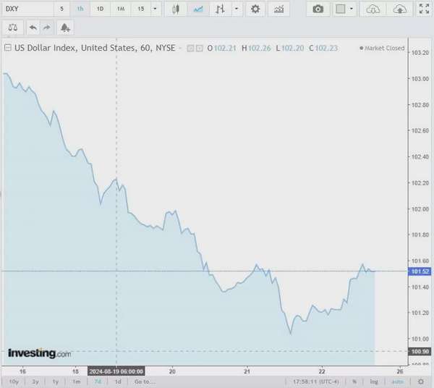Click the compare symbols scales icon
434x388 pixels.
pyautogui.click(x=13, y=28)
